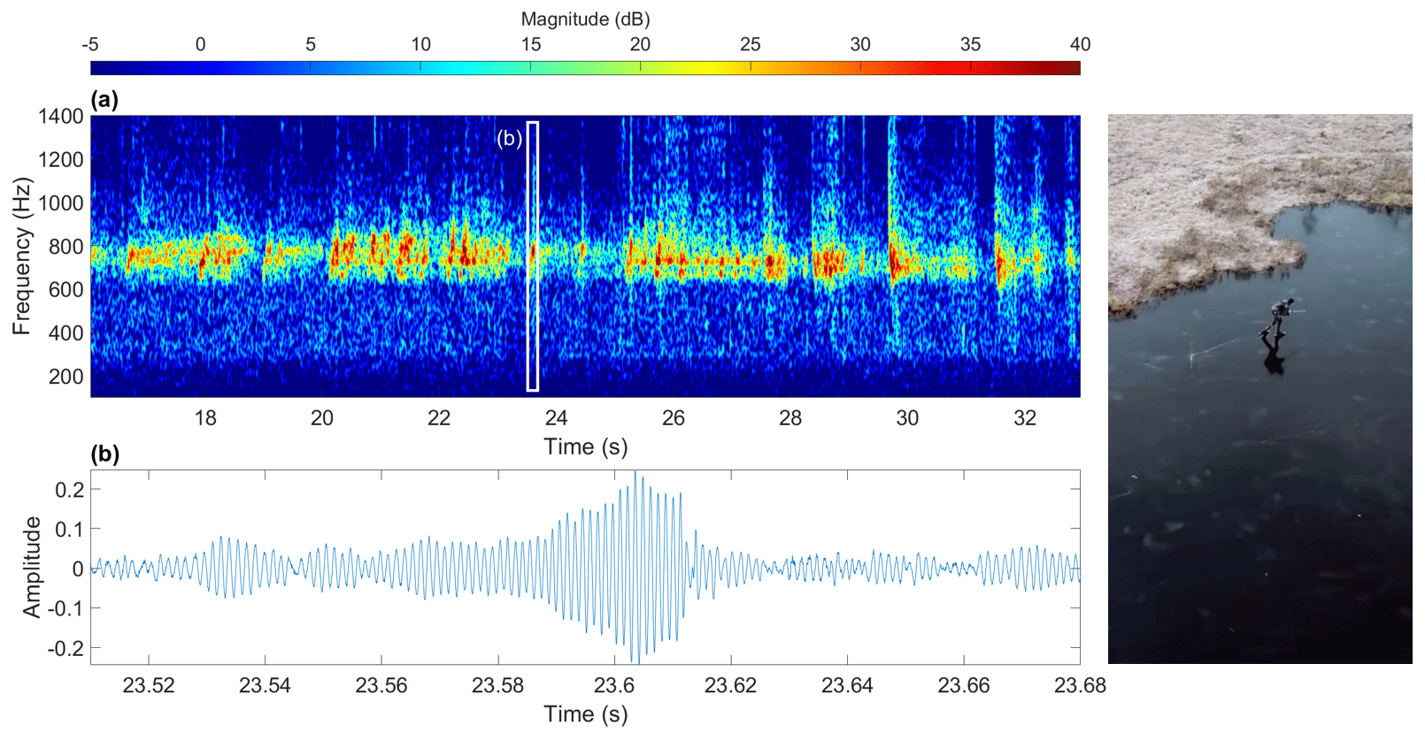Click the colorbar tick label 20
This screenshot has height=740, width=1425.
tap(640, 44)
